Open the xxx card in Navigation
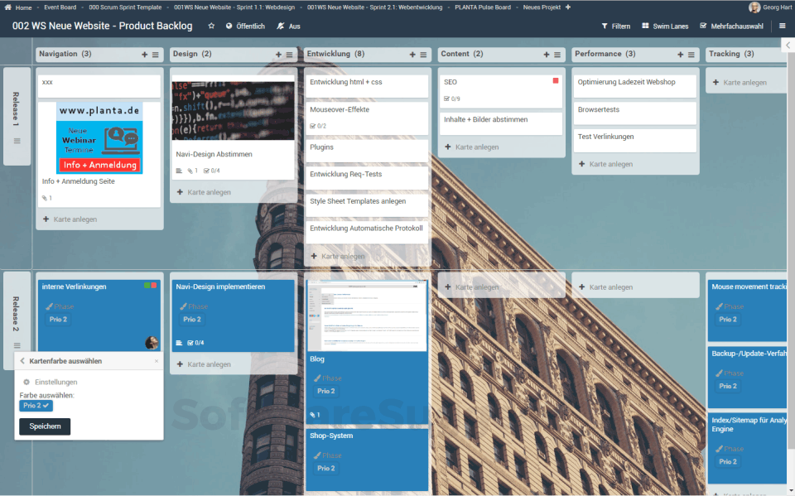This screenshot has width=795, height=496. point(99,86)
